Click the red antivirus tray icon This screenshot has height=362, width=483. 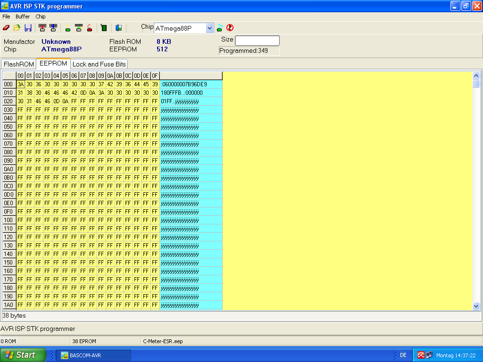[421, 355]
